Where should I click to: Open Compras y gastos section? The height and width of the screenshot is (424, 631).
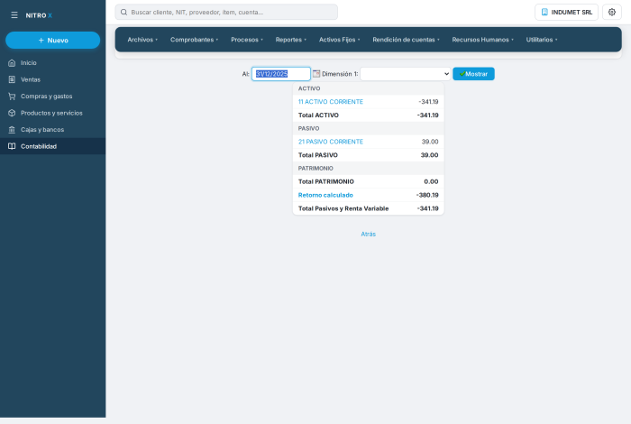[52, 97]
